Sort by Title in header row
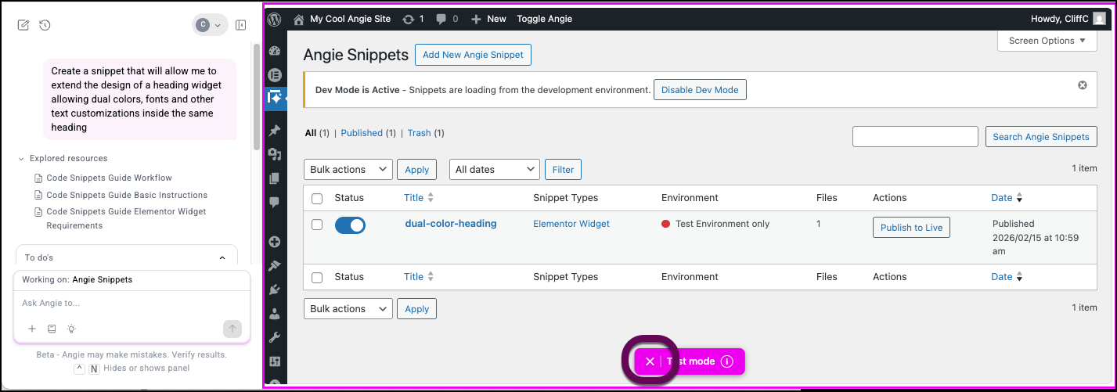Viewport: 1117px width, 392px height. coord(419,198)
